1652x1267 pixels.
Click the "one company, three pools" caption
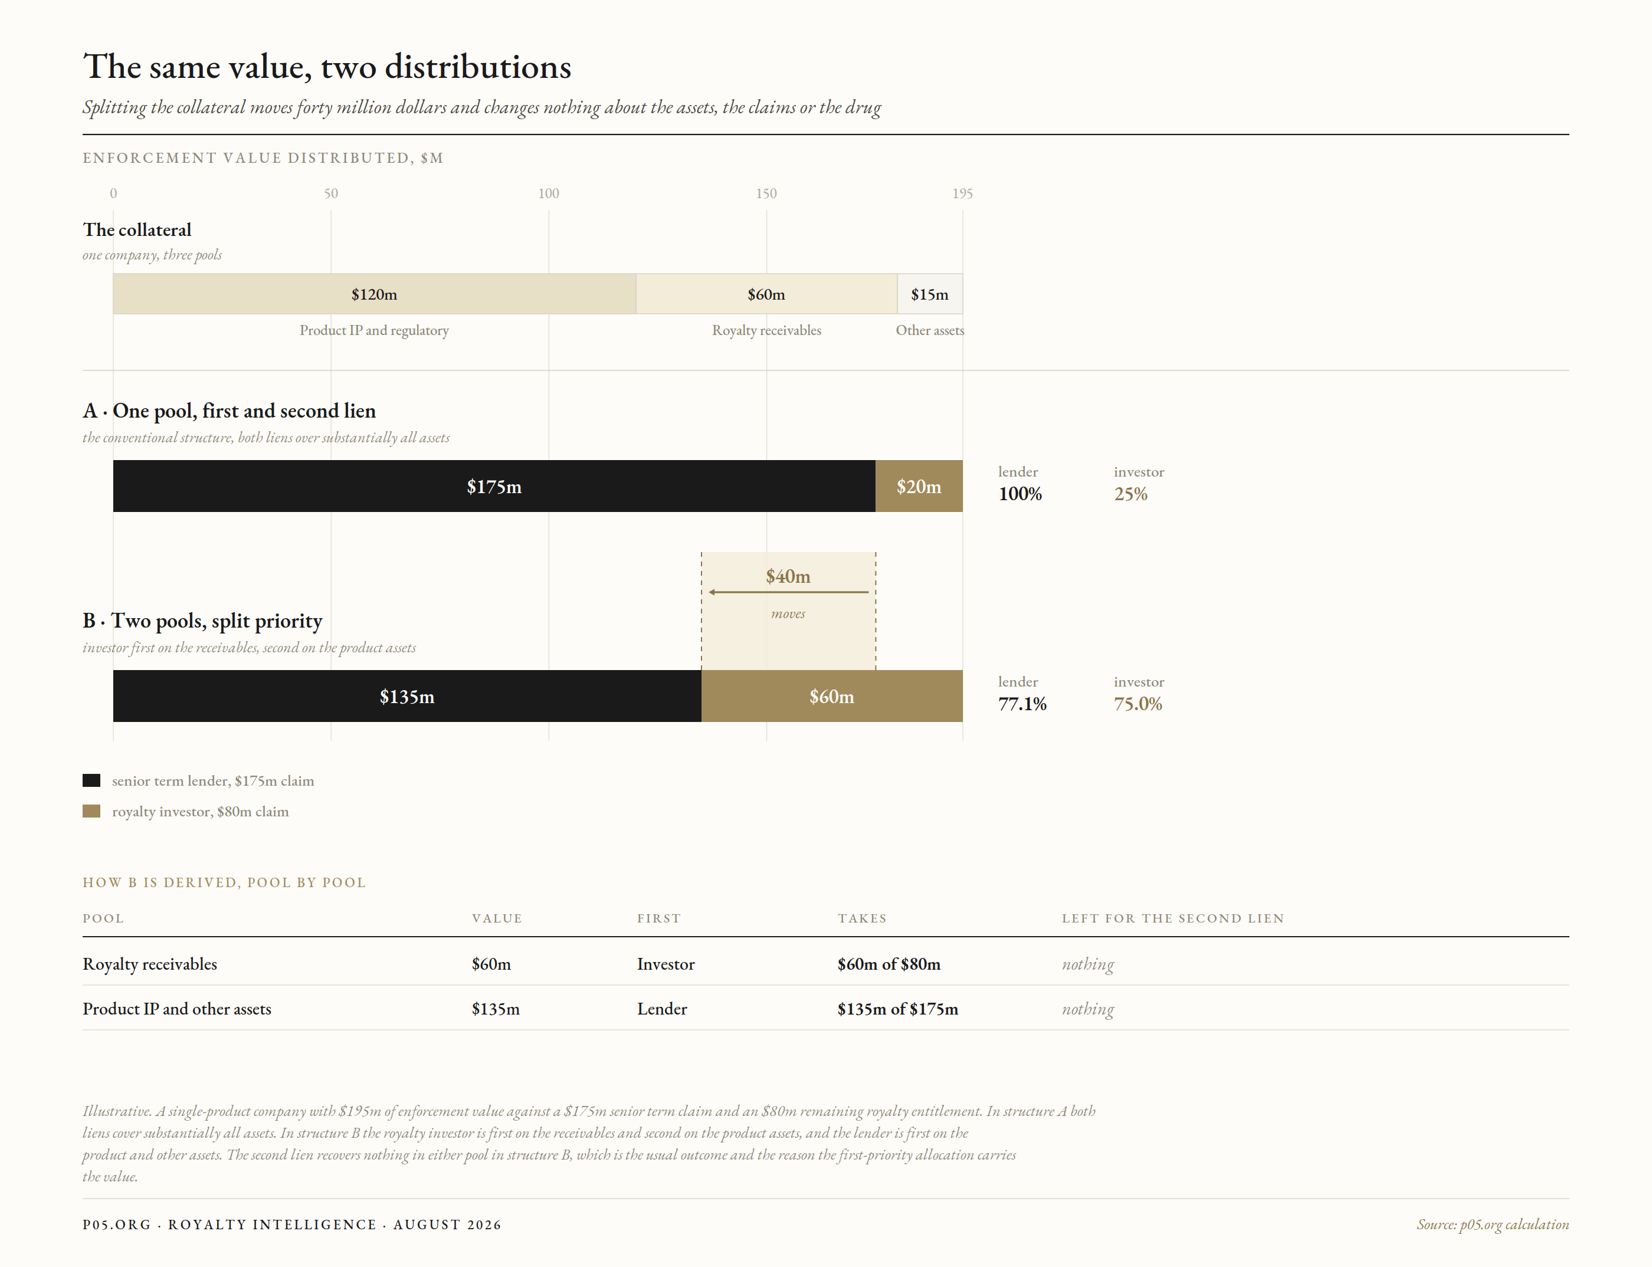coord(152,255)
